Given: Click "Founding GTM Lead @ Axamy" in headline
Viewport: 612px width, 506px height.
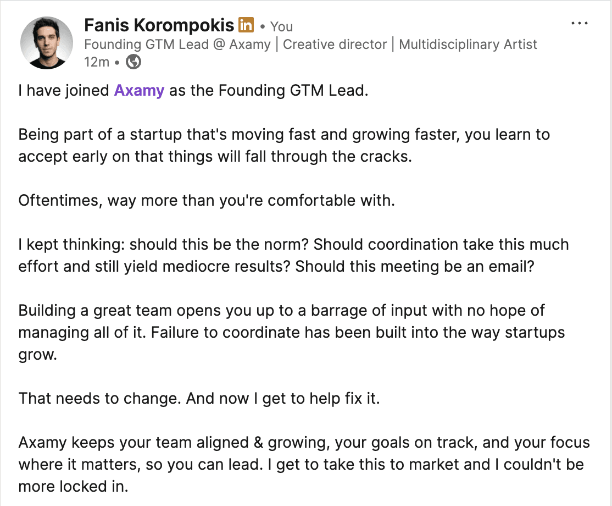Looking at the screenshot, I should (x=177, y=44).
